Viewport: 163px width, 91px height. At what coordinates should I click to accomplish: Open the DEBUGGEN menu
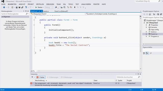[x=50, y=4]
